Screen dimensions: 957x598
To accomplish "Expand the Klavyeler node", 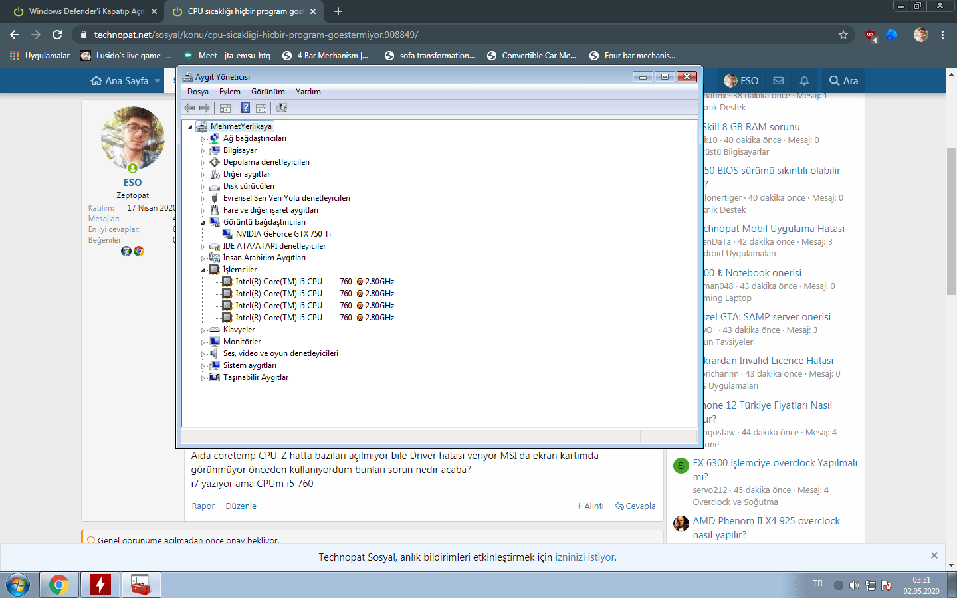I will coord(203,330).
